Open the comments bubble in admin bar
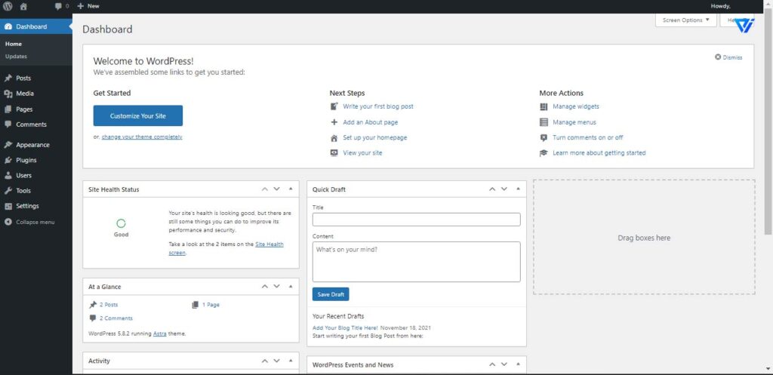The width and height of the screenshot is (773, 375). [x=62, y=6]
